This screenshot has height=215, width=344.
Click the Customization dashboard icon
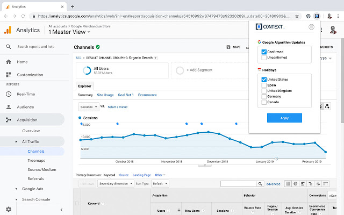9,75
